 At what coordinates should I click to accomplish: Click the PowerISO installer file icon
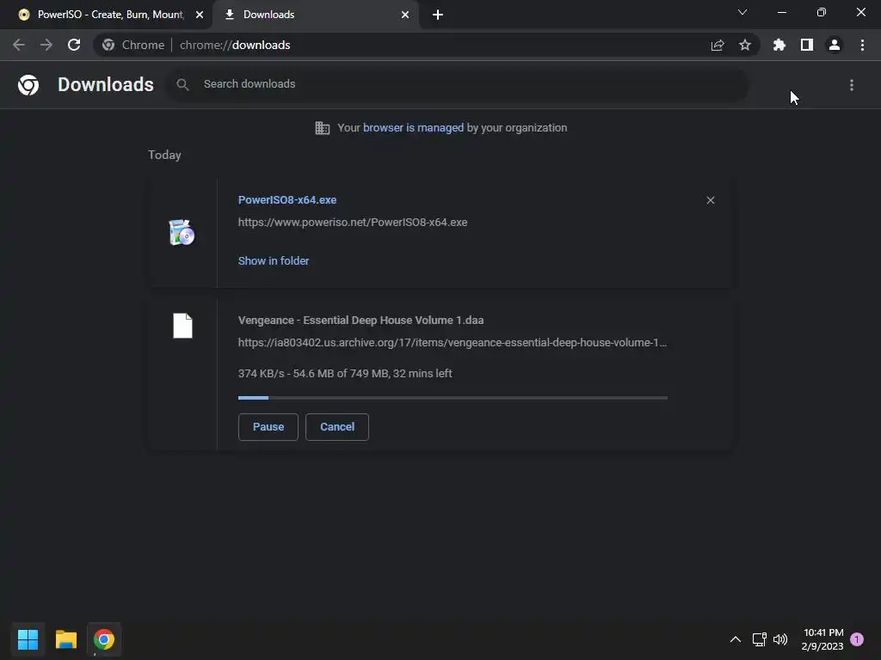[x=182, y=232]
